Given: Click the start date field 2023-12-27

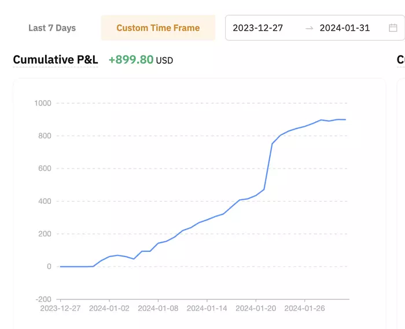Looking at the screenshot, I should (x=258, y=28).
